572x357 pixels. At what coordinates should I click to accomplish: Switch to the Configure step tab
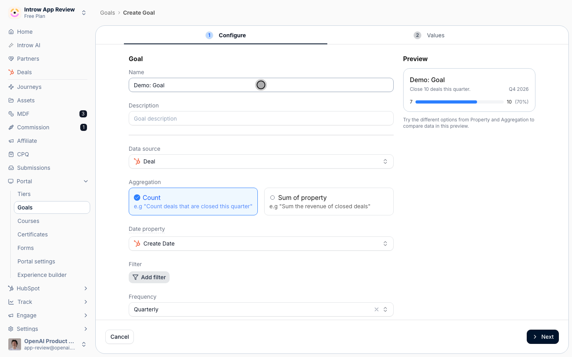[x=226, y=35]
